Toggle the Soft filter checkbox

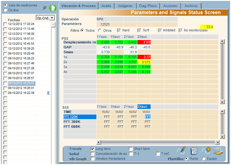click(139, 31)
